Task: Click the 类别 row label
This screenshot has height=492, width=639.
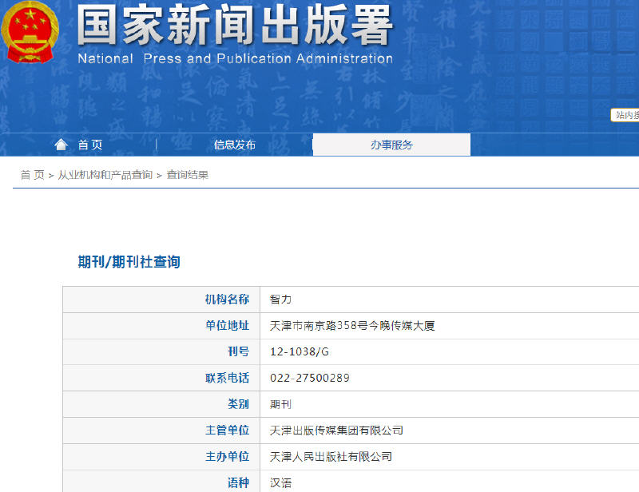Action: [x=238, y=404]
